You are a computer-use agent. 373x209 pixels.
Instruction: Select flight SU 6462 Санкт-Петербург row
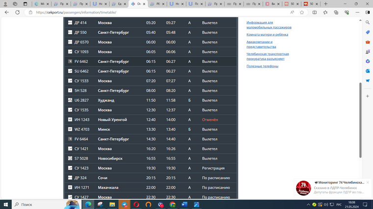151,71
